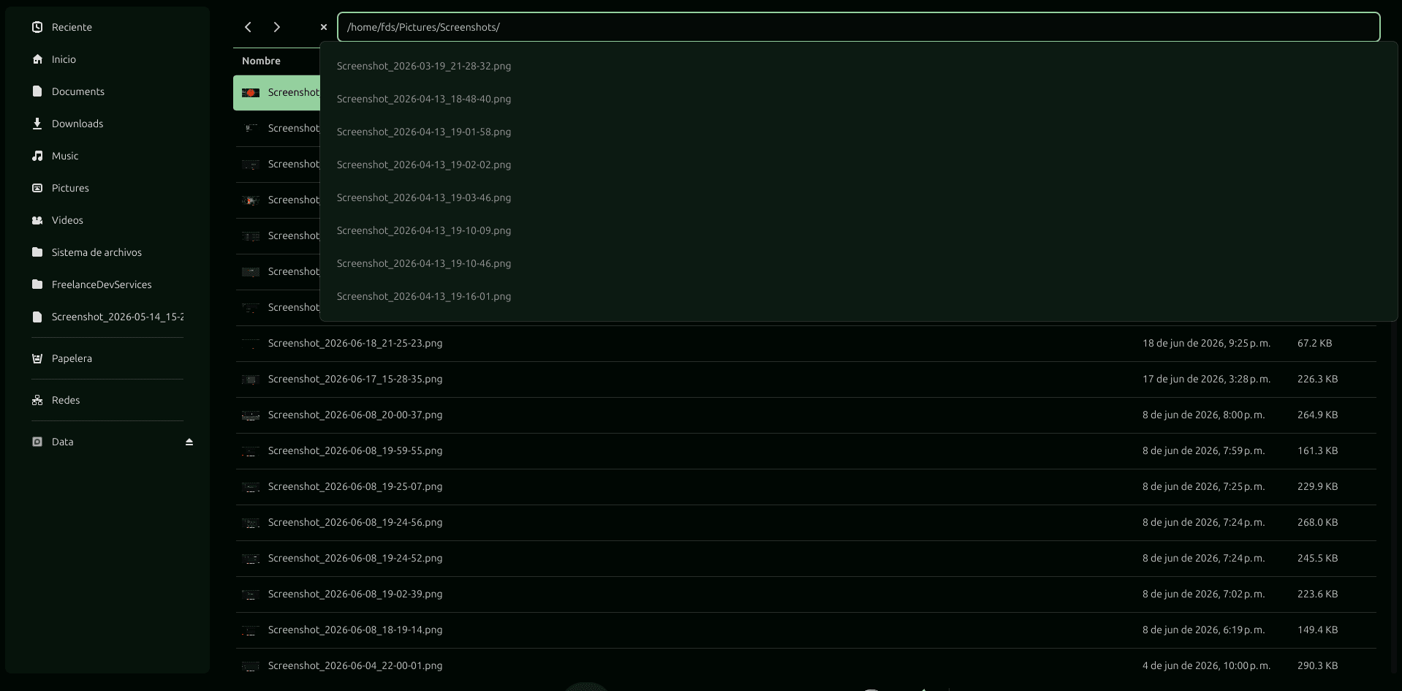This screenshot has width=1402, height=691.
Task: Click the 161.3 KB size value
Action: [1317, 450]
